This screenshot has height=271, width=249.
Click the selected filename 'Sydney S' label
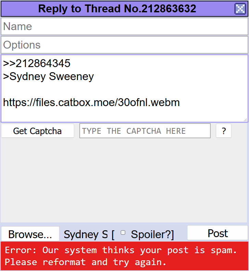click(x=86, y=234)
